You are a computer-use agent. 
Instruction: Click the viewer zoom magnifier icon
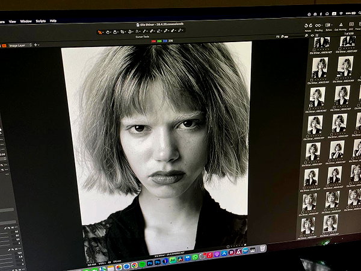click(282, 37)
